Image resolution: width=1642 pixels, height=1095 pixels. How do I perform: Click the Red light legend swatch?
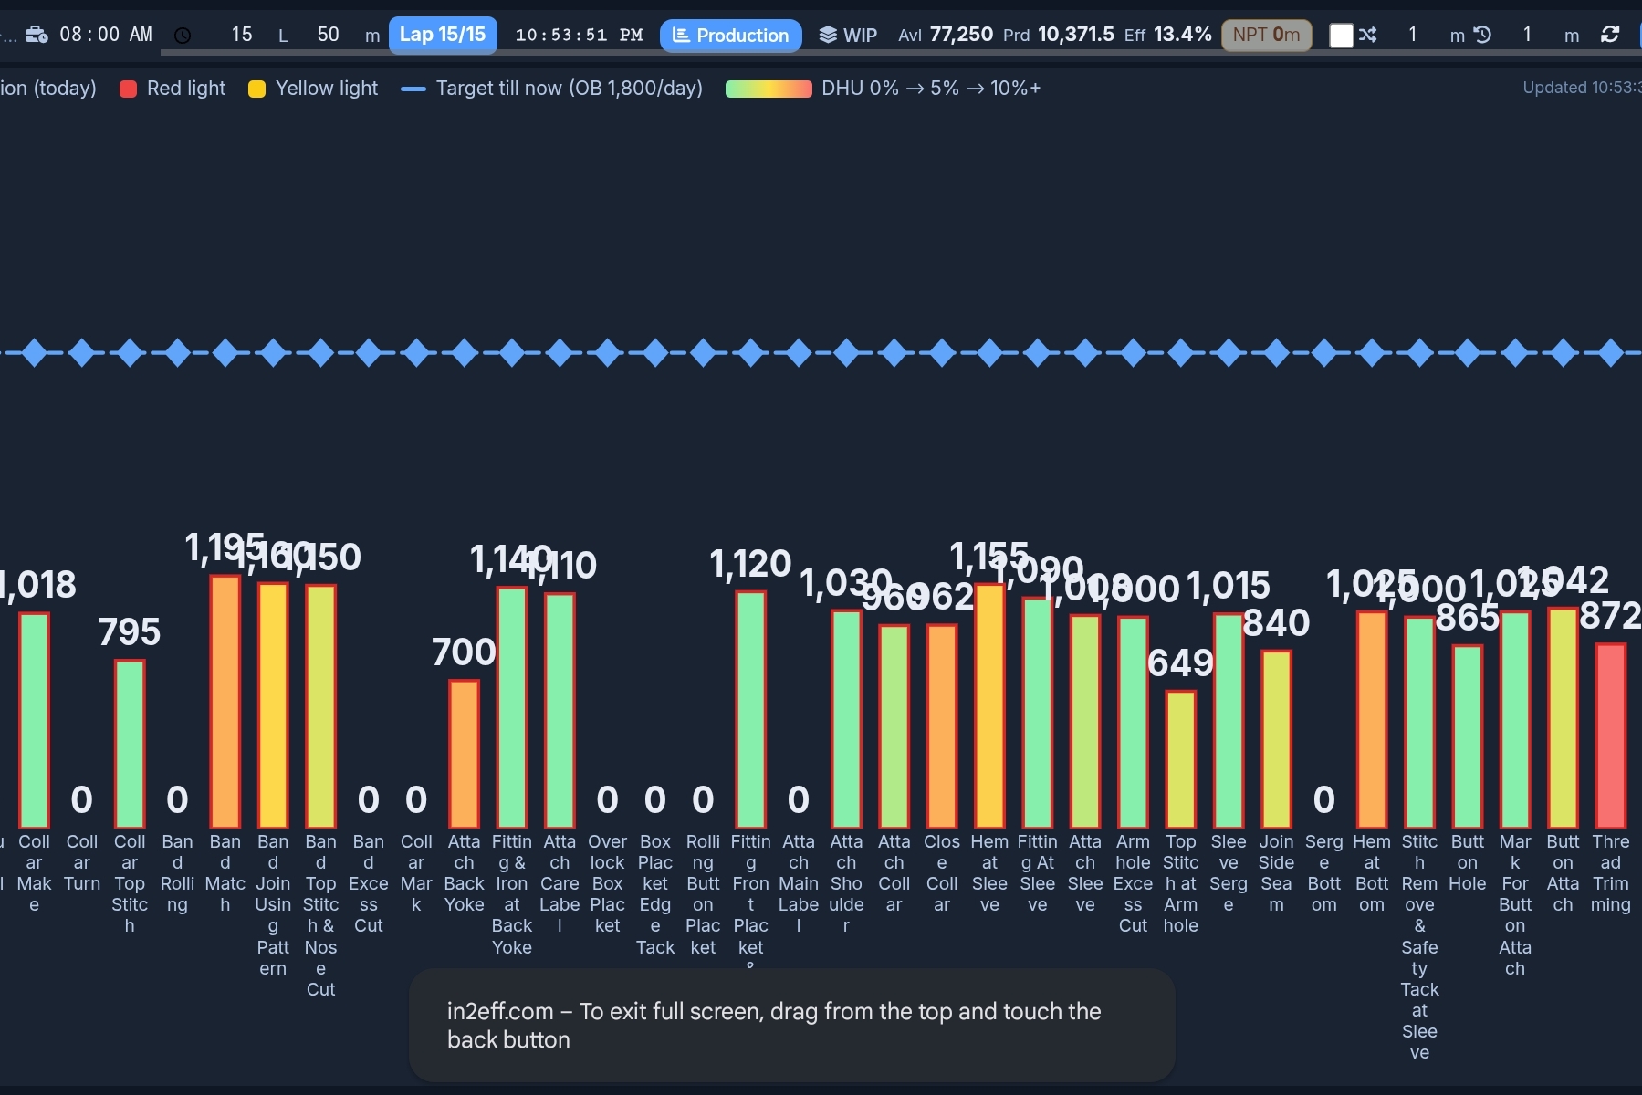[x=128, y=89]
